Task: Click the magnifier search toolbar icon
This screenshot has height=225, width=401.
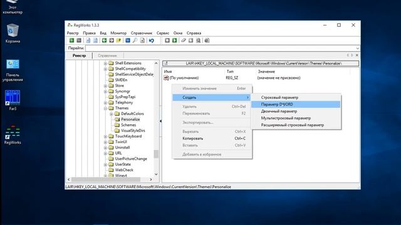Action: [x=135, y=40]
